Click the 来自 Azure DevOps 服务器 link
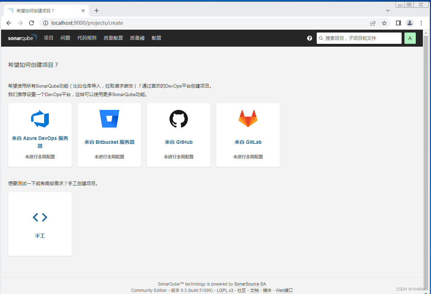The image size is (431, 294). click(40, 142)
